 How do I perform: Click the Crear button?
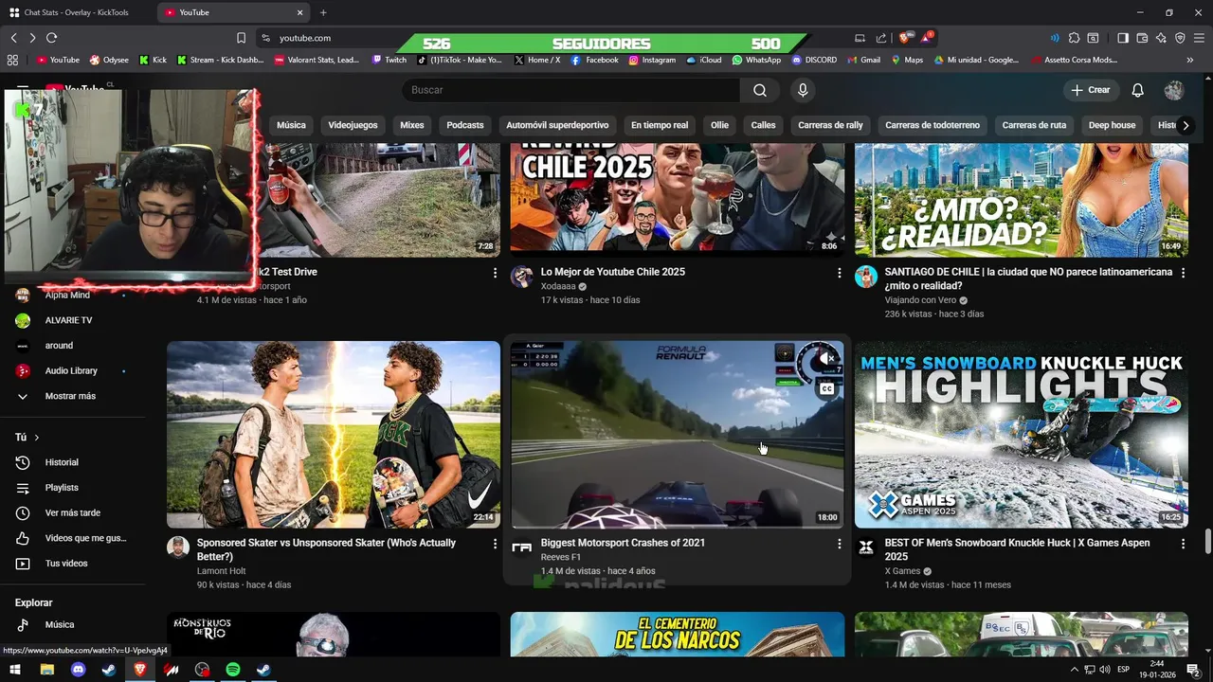pos(1091,90)
